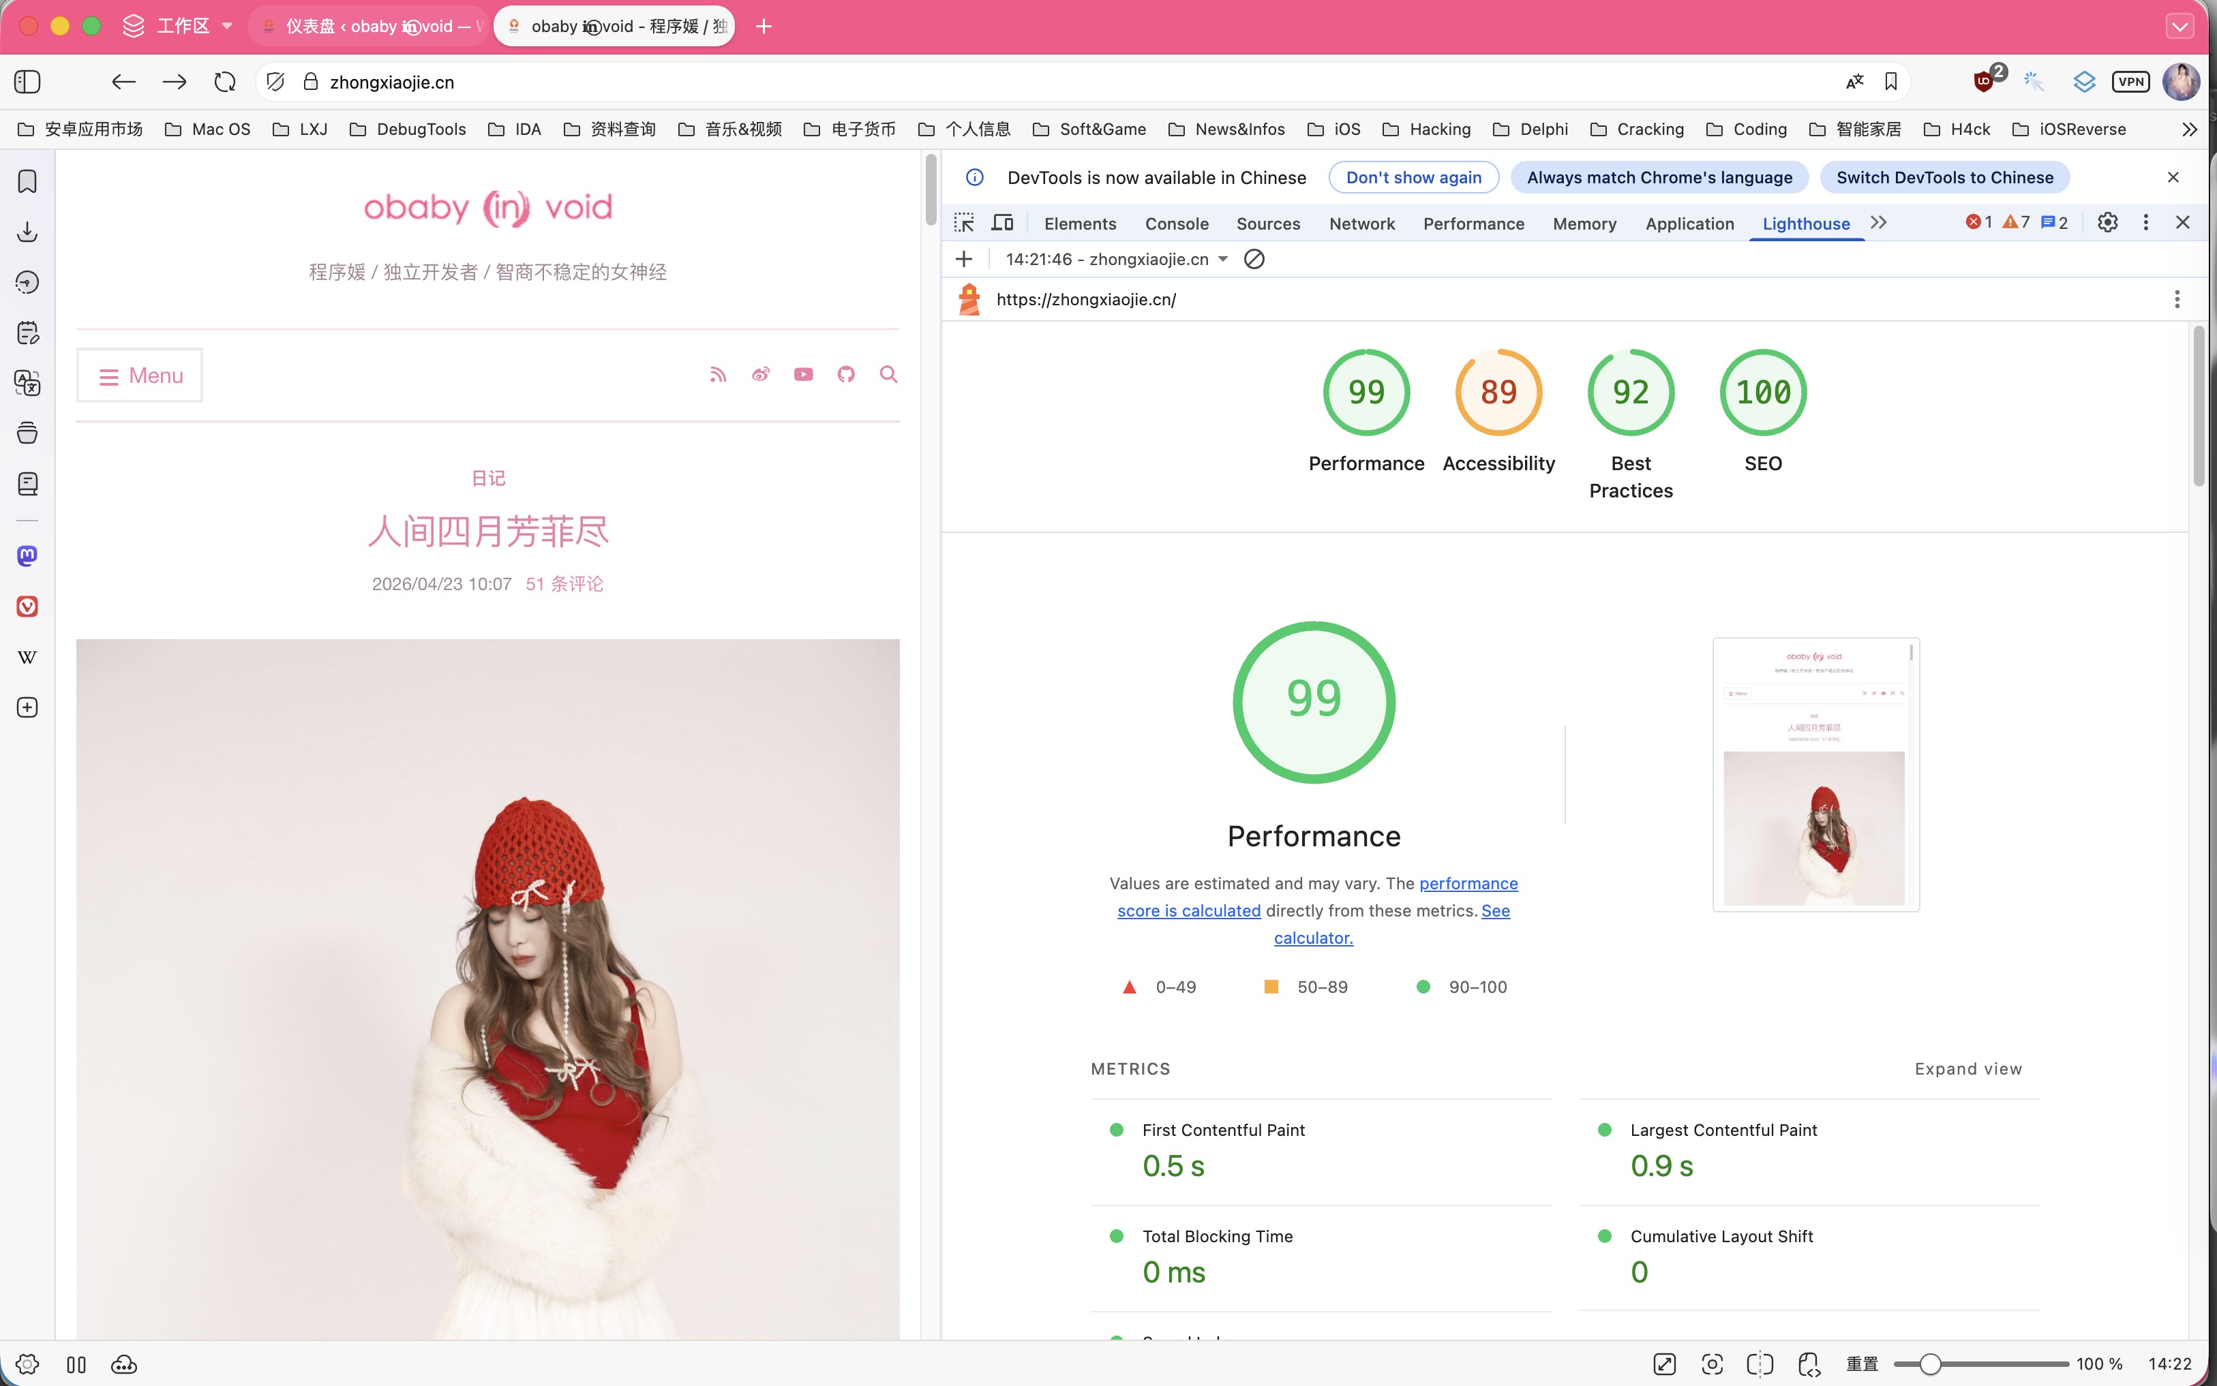Open DevTools settings gear
2217x1386 pixels.
coord(2107,223)
